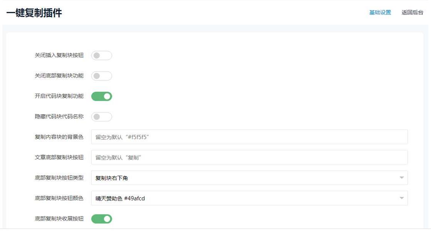Enable the 关闭插入复制块按钮 switch
This screenshot has height=232, width=431.
[x=102, y=55]
